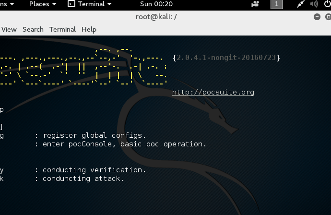Click the version text 2.0.4.1-nongit-20160723
This screenshot has width=331, height=215.
(226, 58)
